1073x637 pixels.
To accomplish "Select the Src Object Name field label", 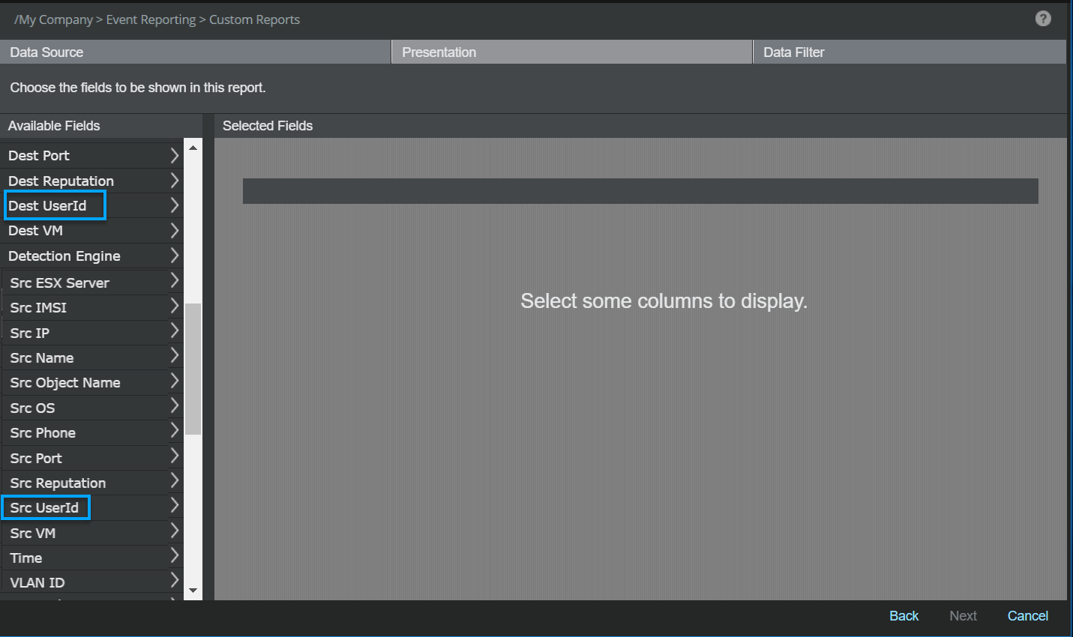I will [x=65, y=383].
